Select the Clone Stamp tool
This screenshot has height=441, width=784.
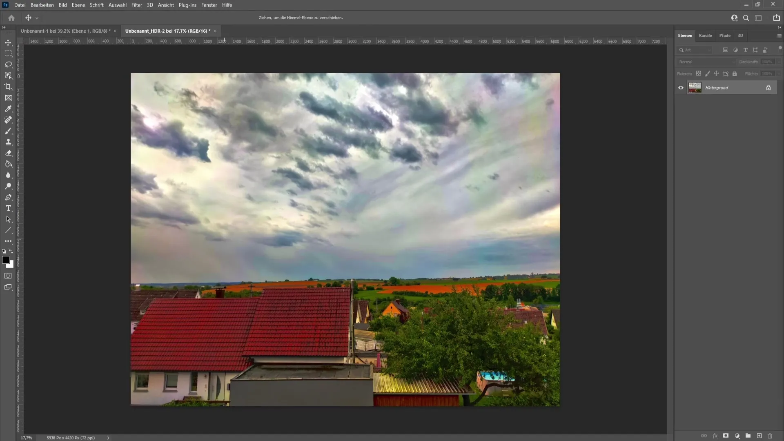8,142
